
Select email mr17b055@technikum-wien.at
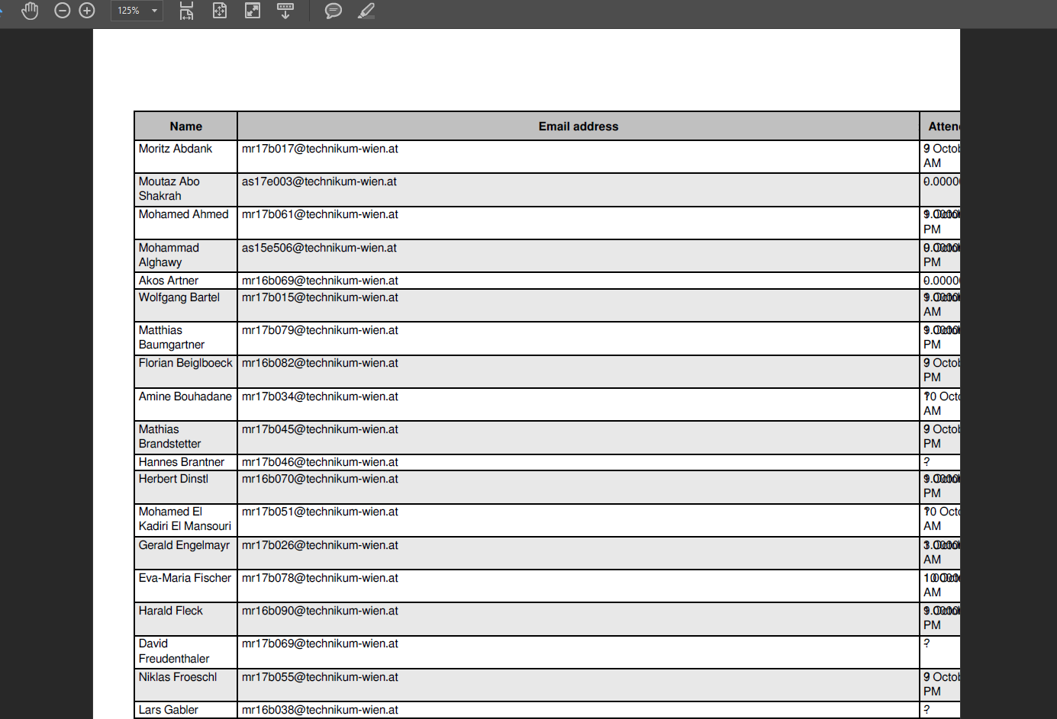(x=320, y=677)
